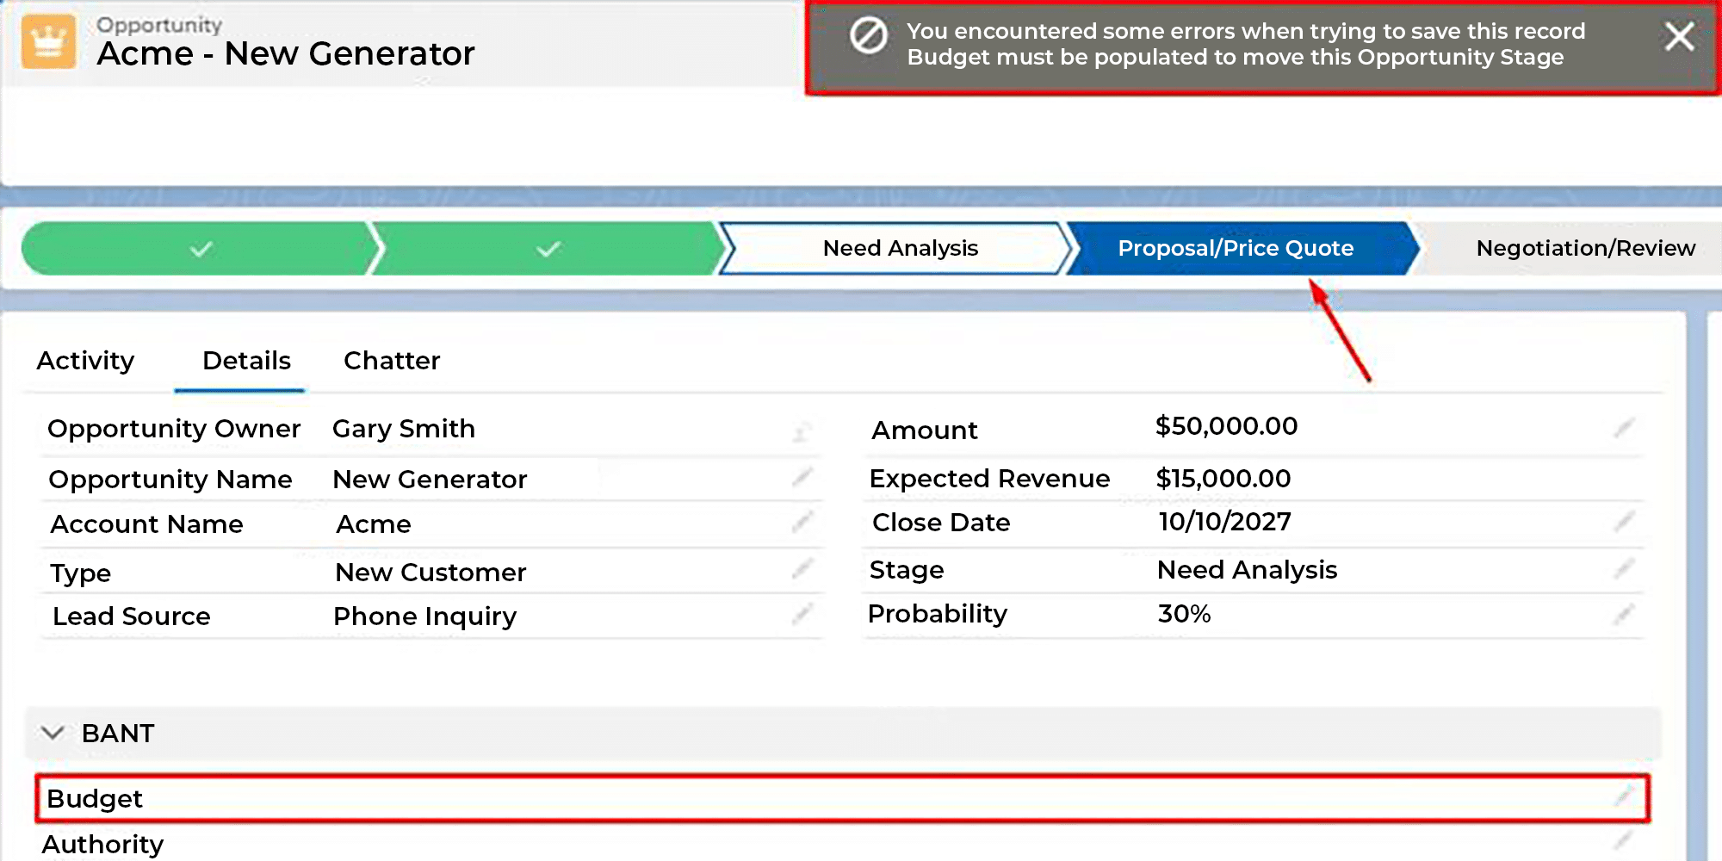Edit Account Name using pencil icon
The image size is (1722, 861).
coord(802,522)
